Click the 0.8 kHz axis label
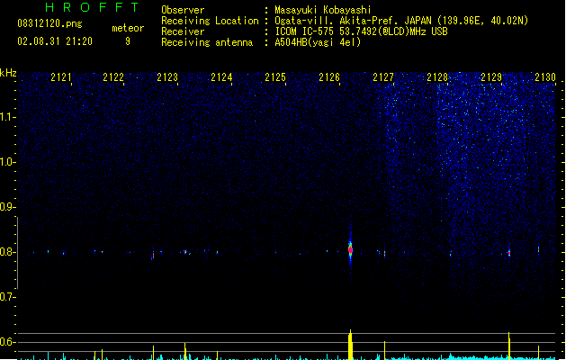566x360 pixels. [x=7, y=252]
